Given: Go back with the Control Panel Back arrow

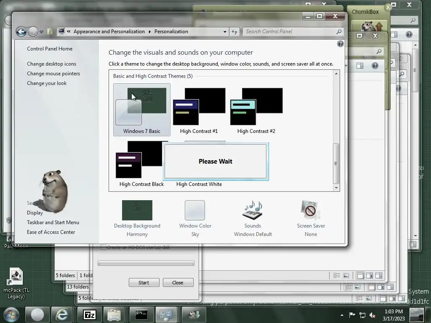Looking at the screenshot, I should [x=21, y=32].
